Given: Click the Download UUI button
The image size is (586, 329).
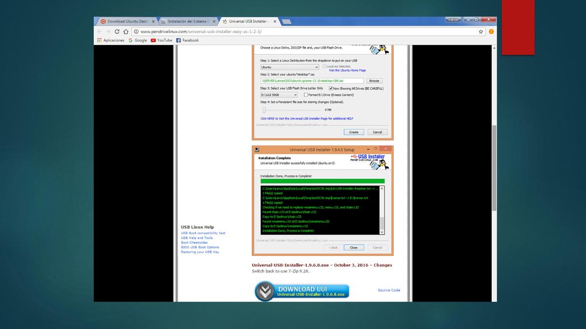Looking at the screenshot, I should pos(302,291).
